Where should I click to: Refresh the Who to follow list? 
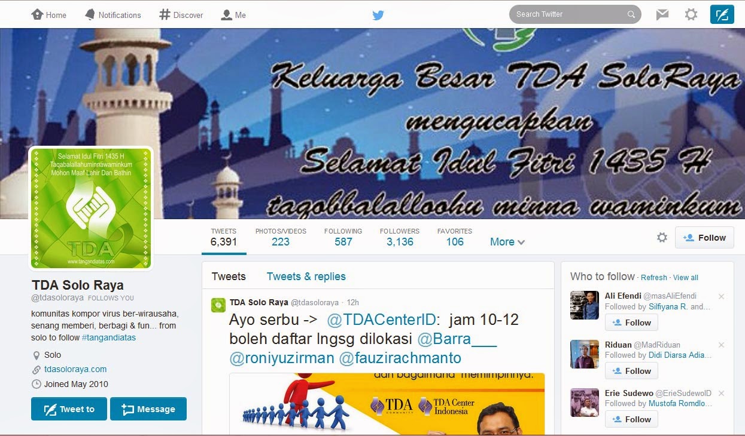(654, 278)
